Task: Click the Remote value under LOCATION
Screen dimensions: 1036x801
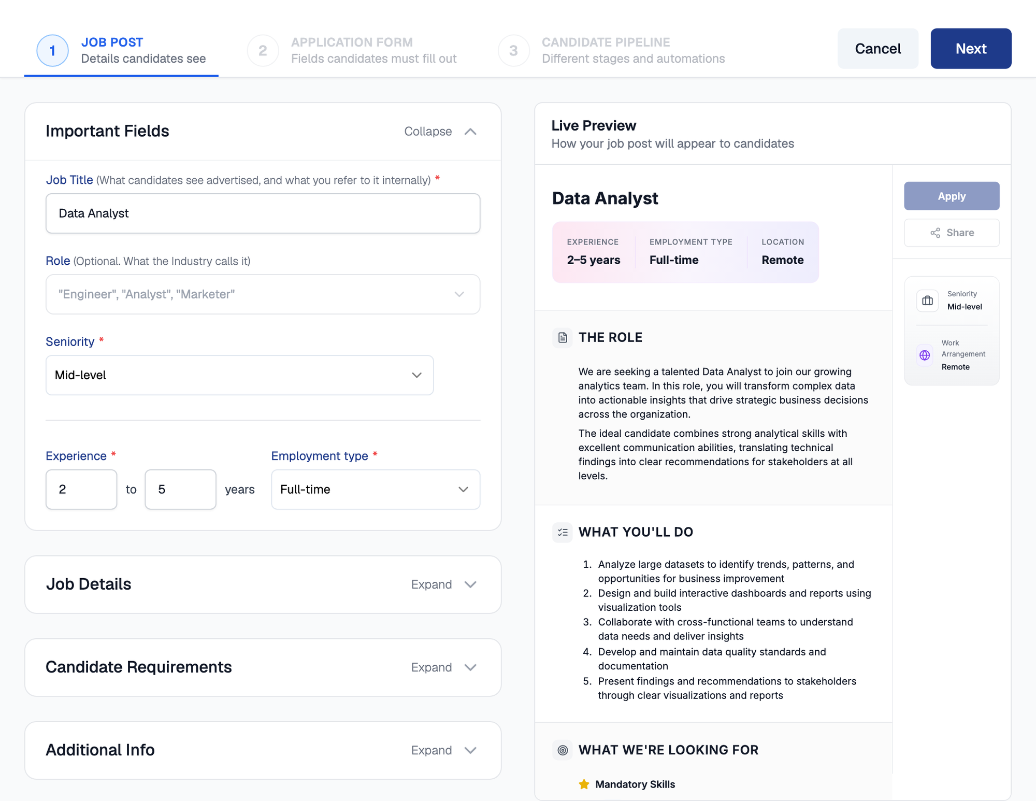Action: tap(782, 260)
